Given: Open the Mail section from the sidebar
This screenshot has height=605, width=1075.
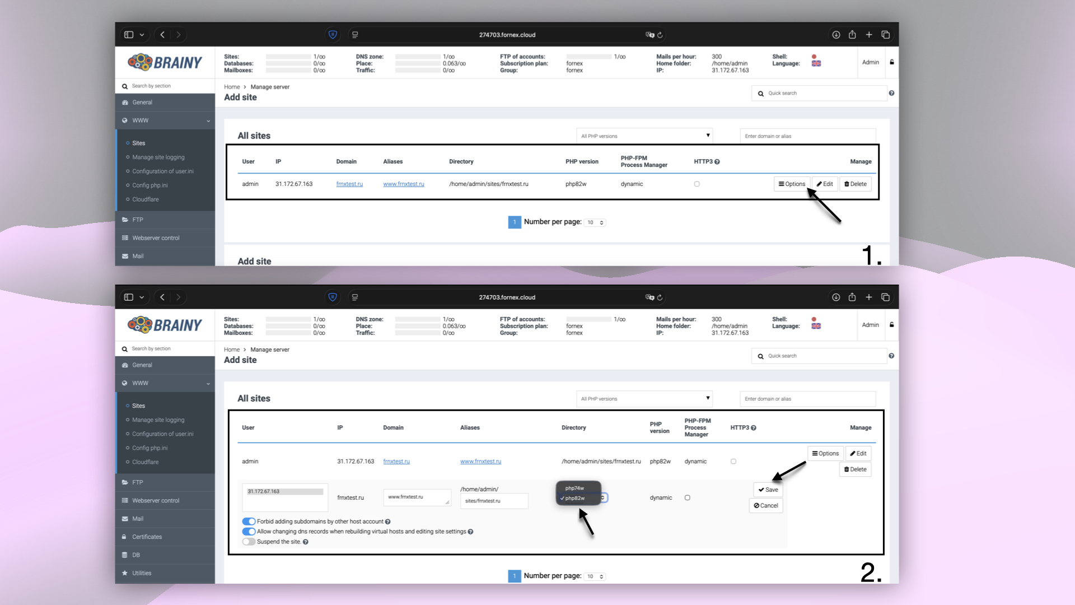Looking at the screenshot, I should point(138,519).
